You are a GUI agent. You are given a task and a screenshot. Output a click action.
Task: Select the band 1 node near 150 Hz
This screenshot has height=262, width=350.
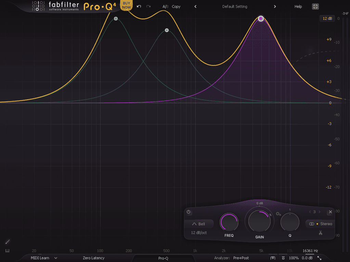click(x=116, y=19)
